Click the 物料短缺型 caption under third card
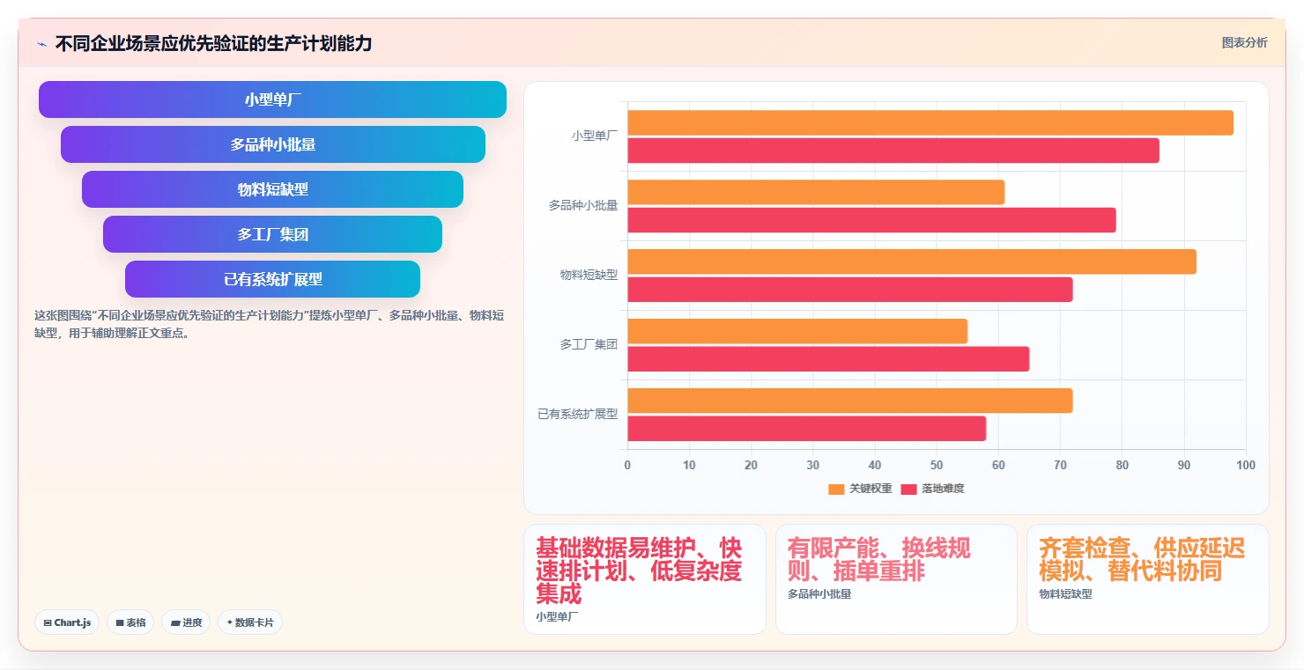 click(x=1065, y=594)
